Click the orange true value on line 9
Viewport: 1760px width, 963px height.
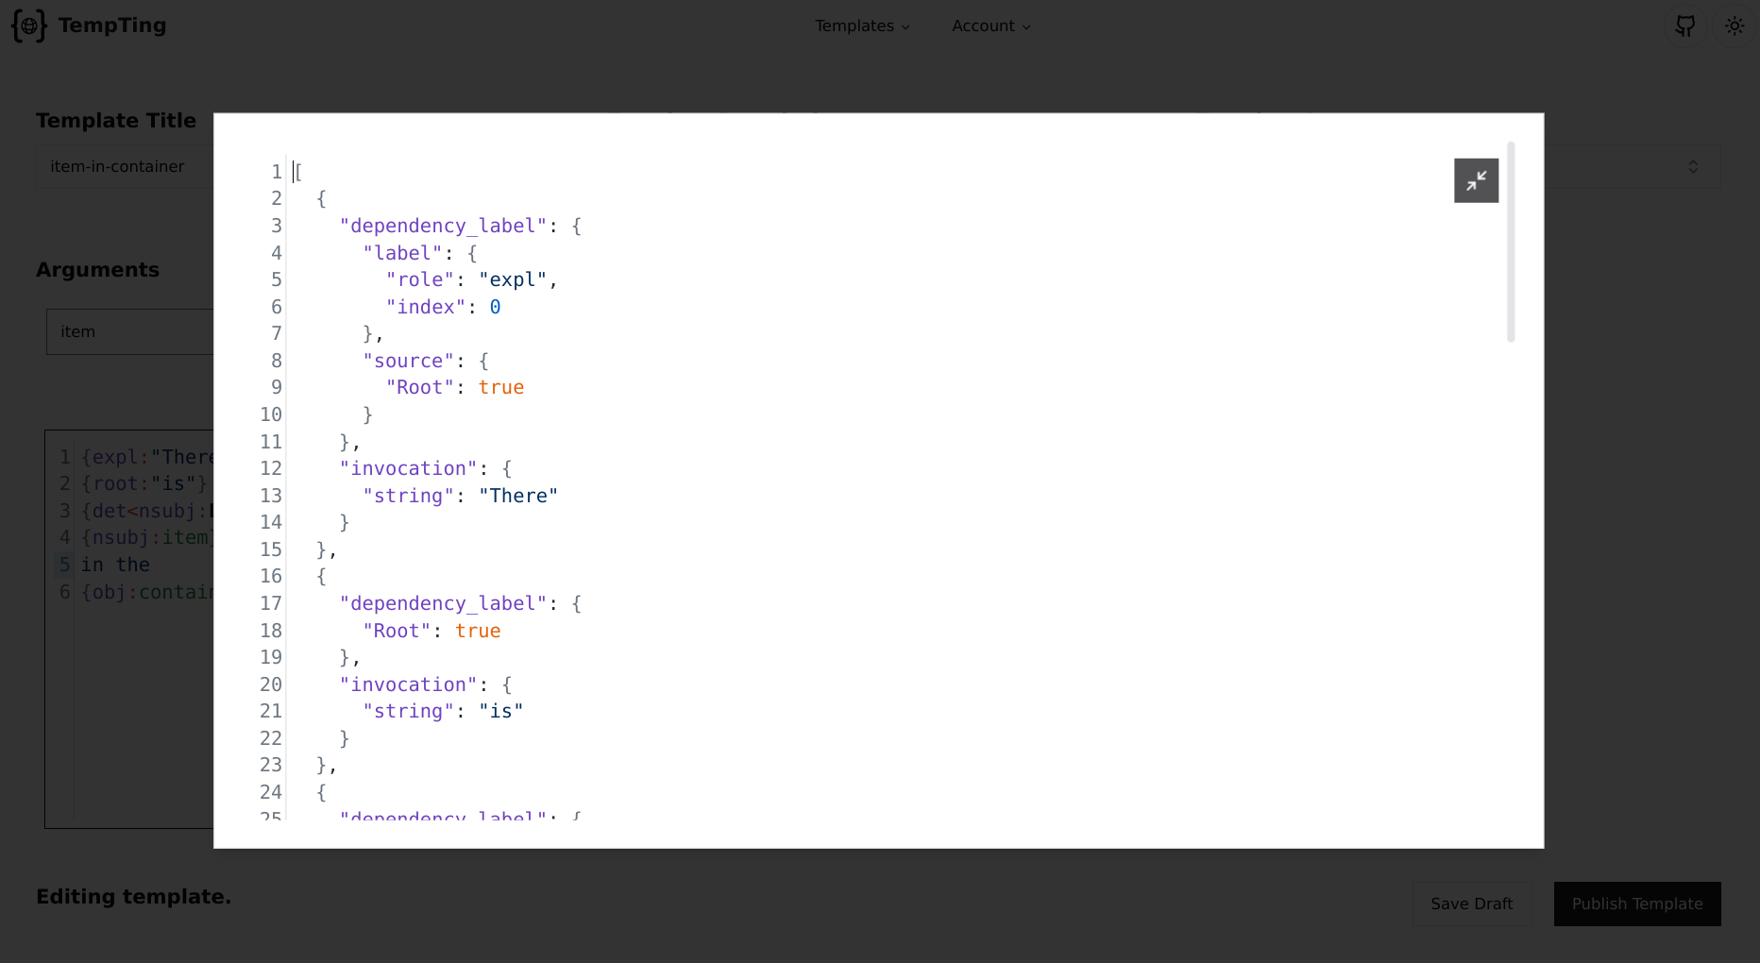click(x=500, y=387)
